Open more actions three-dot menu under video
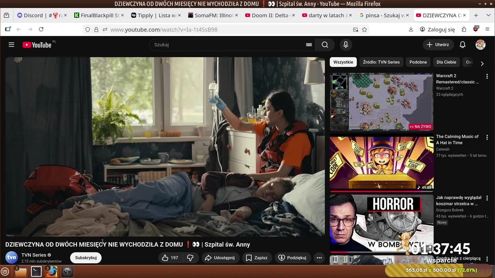Image resolution: width=495 pixels, height=278 pixels. pyautogui.click(x=319, y=258)
